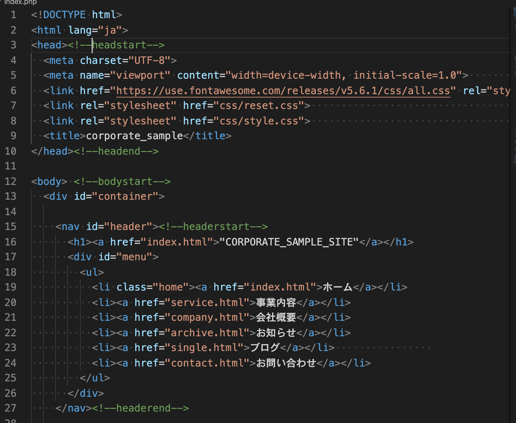Click the DOCTYPE declaration on line 1
516x423 pixels.
coord(61,14)
